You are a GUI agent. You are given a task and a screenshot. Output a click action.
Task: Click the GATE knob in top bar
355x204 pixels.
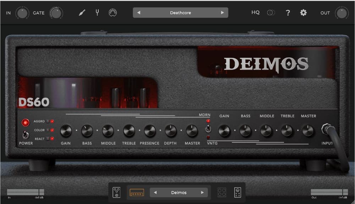click(x=56, y=13)
